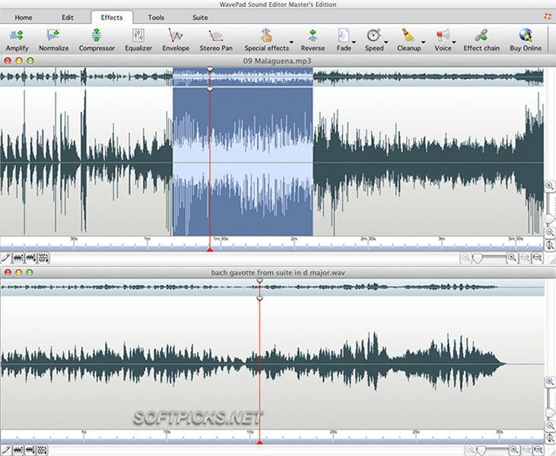
Task: Click the Fade effect icon
Action: click(x=343, y=36)
